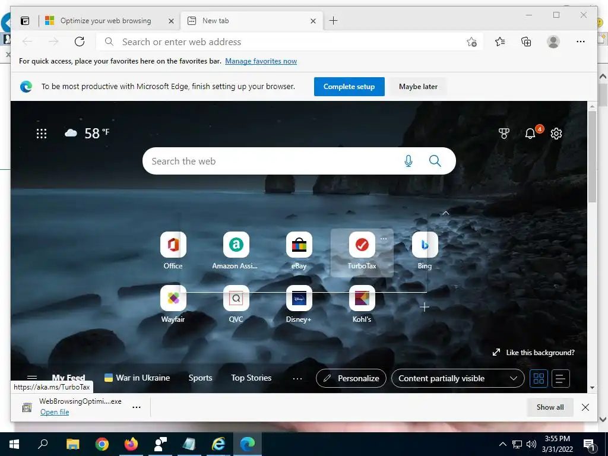
Task: Show hidden system tray icons
Action: pos(502,444)
